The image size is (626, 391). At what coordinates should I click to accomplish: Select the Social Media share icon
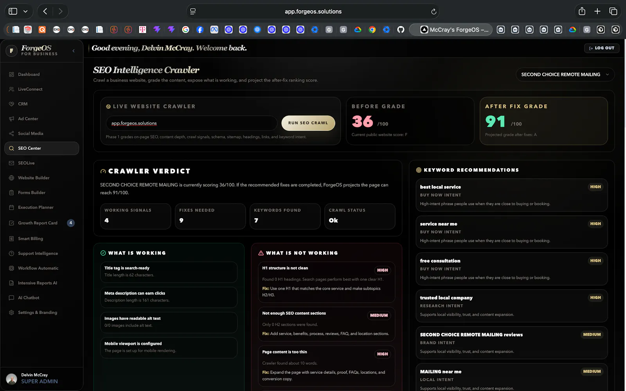(11, 134)
